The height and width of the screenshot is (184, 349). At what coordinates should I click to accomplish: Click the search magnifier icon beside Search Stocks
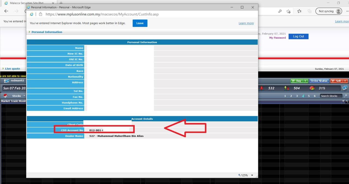point(345,96)
